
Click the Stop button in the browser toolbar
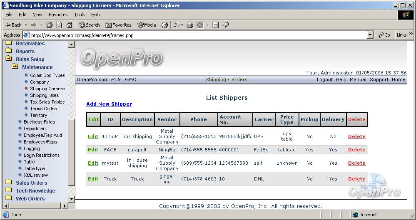pos(49,25)
